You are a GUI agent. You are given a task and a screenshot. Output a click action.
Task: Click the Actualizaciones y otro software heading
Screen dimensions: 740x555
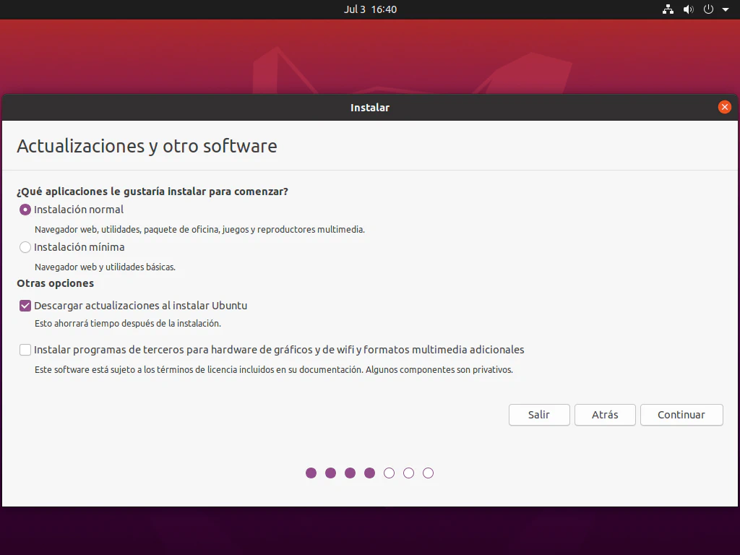[147, 146]
